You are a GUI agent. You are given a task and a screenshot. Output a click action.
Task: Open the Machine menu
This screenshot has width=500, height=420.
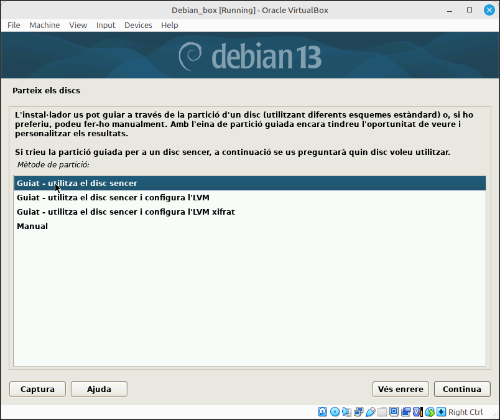coord(45,26)
